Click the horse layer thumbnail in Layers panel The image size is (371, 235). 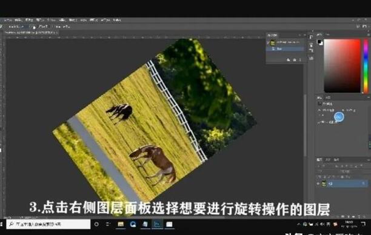324,184
